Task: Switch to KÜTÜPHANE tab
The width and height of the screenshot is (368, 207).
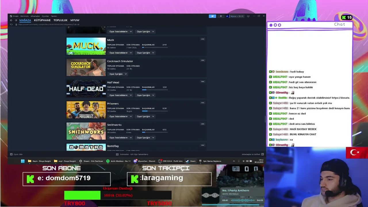Action: [x=42, y=20]
